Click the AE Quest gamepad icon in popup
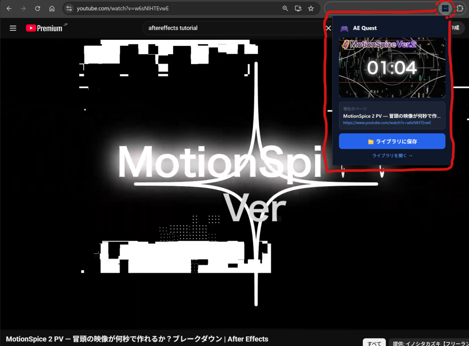The image size is (469, 346). (x=344, y=28)
